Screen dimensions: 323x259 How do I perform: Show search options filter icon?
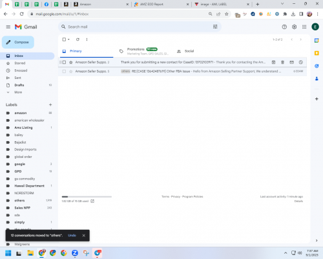[215, 27]
